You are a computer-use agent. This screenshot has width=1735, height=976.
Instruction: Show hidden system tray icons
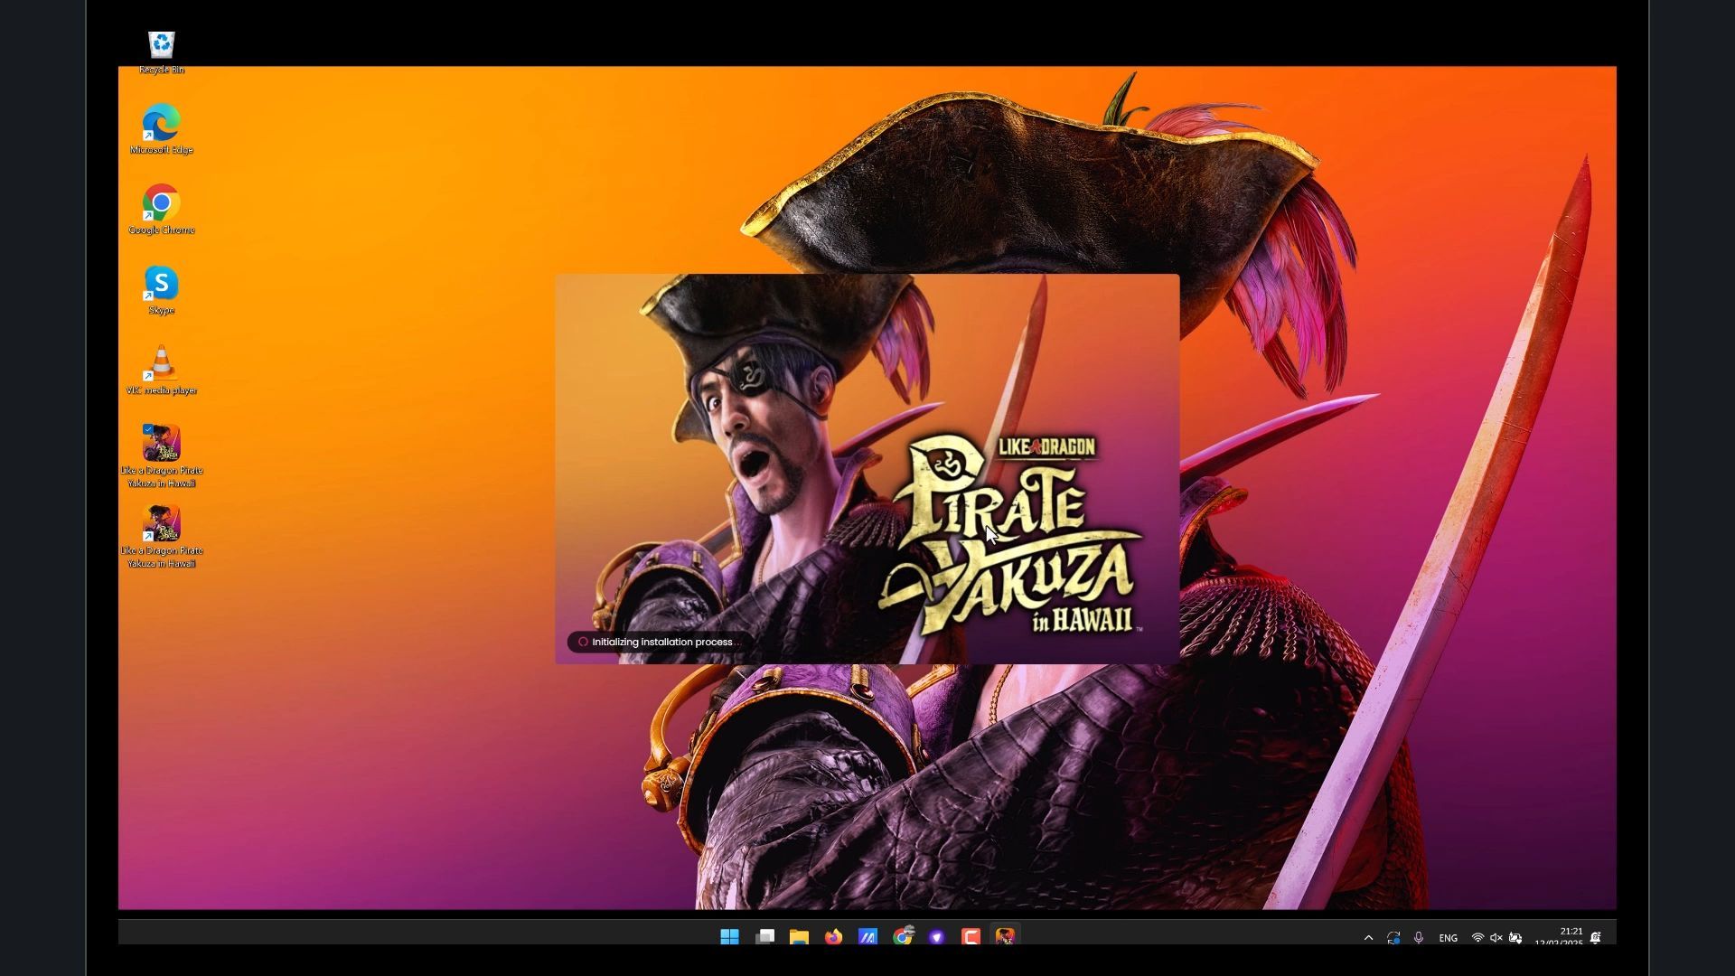(1368, 938)
